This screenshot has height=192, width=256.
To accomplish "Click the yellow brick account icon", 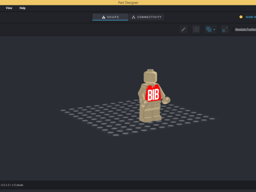I will click(x=241, y=17).
